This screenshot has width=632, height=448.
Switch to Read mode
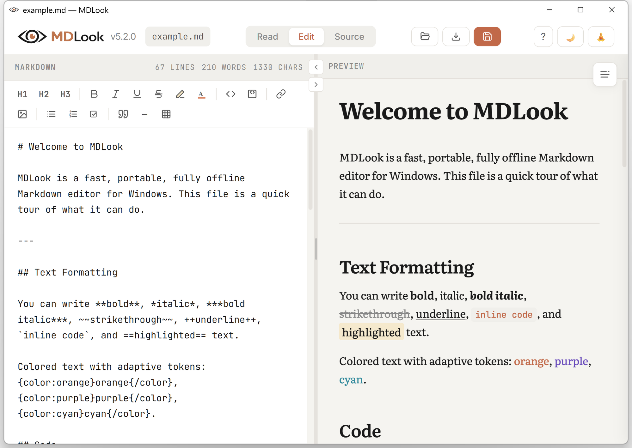[x=267, y=37]
